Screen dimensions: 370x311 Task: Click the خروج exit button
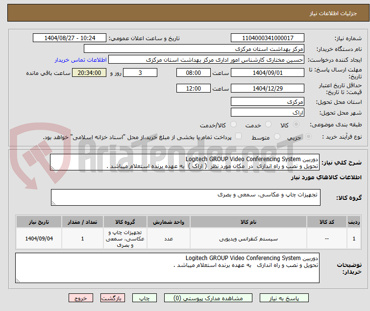click(x=81, y=298)
